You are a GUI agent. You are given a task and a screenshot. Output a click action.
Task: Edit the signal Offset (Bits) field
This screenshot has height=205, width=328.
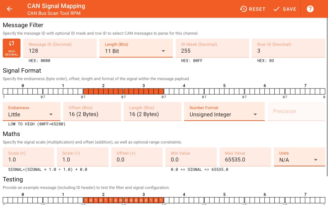[92, 111]
